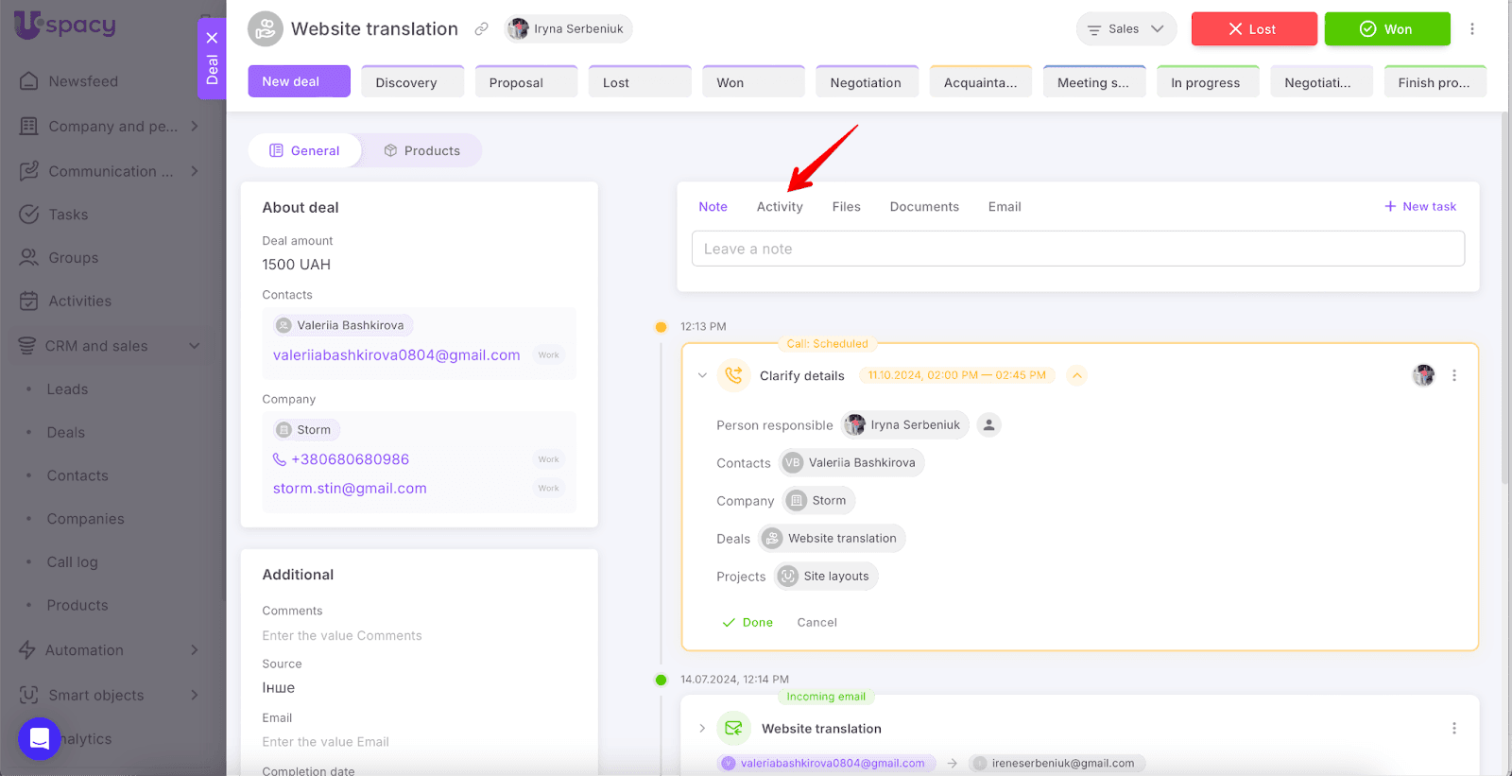The width and height of the screenshot is (1512, 776).
Task: Mark the Clarify details call as Done
Action: [747, 623]
